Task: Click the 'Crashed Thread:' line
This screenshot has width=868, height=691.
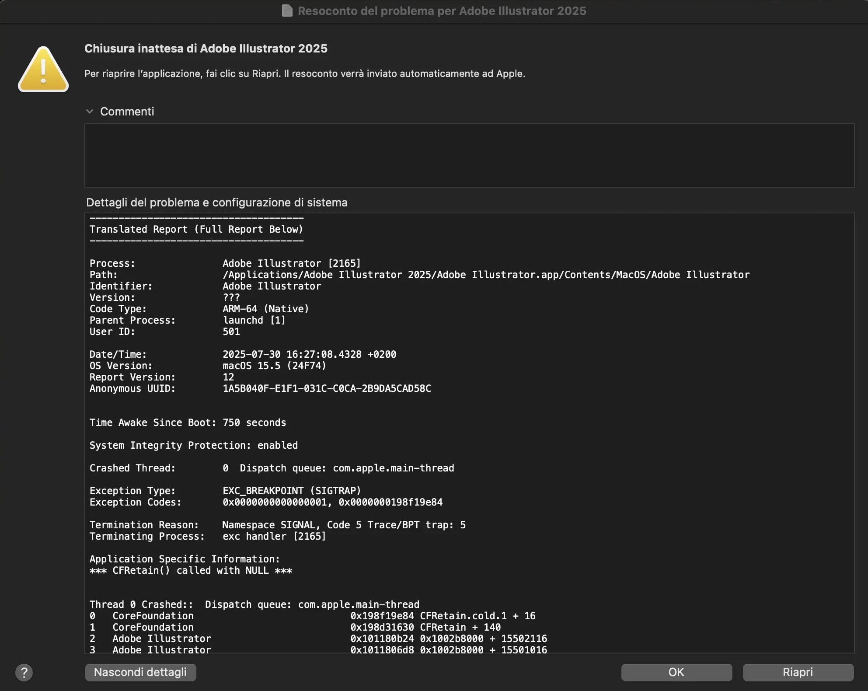Action: (x=272, y=468)
